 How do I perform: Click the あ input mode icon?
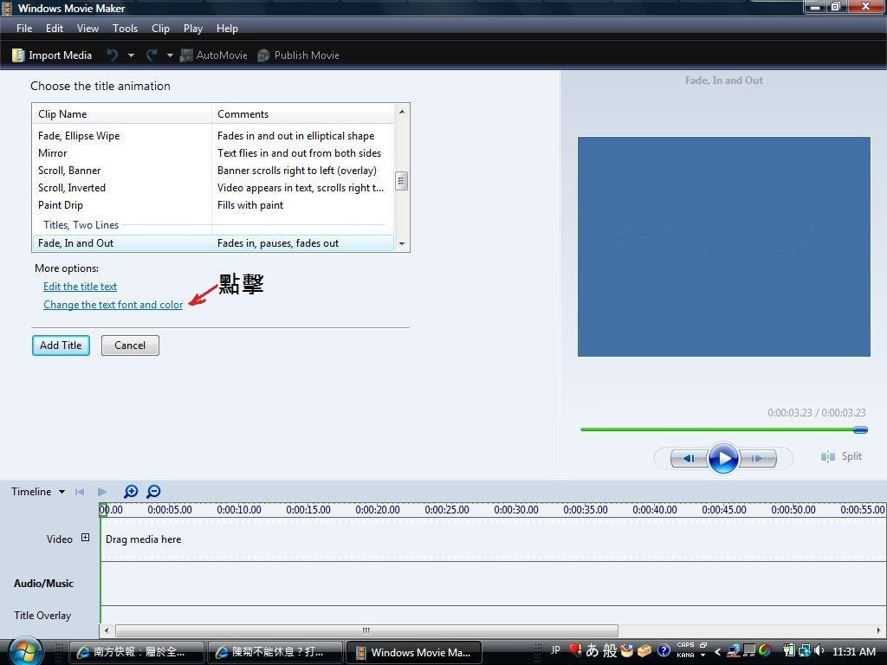click(592, 651)
